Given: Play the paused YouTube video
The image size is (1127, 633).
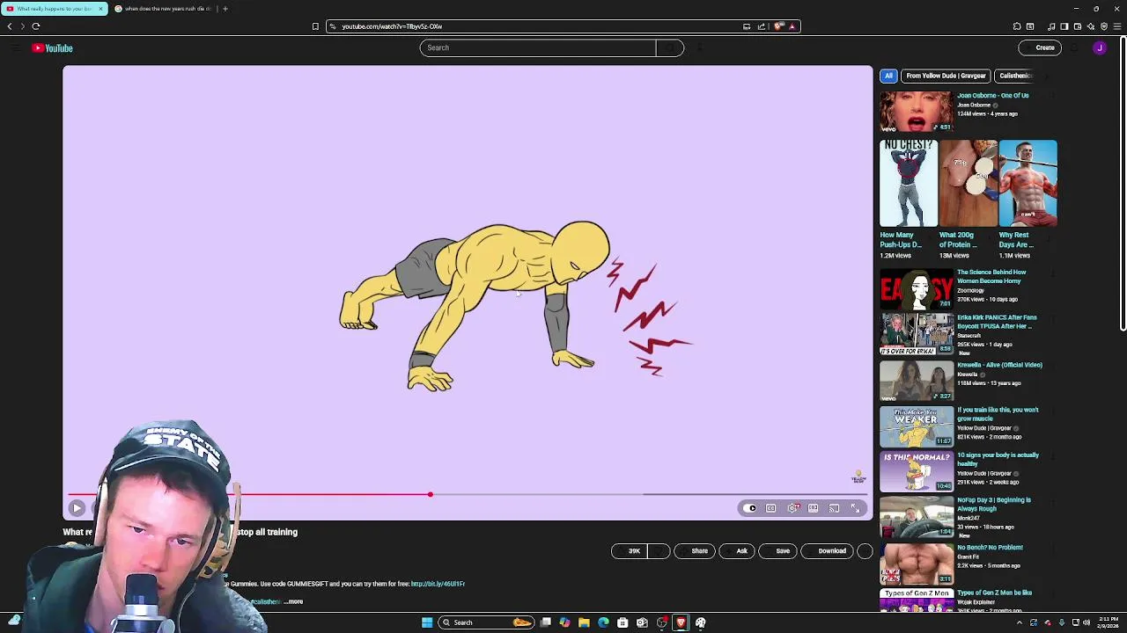Looking at the screenshot, I should (x=77, y=508).
